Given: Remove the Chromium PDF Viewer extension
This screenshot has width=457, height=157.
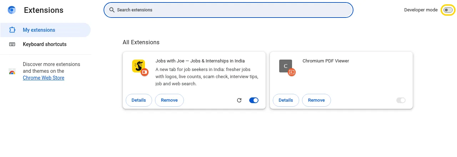Looking at the screenshot, I should coord(316,100).
